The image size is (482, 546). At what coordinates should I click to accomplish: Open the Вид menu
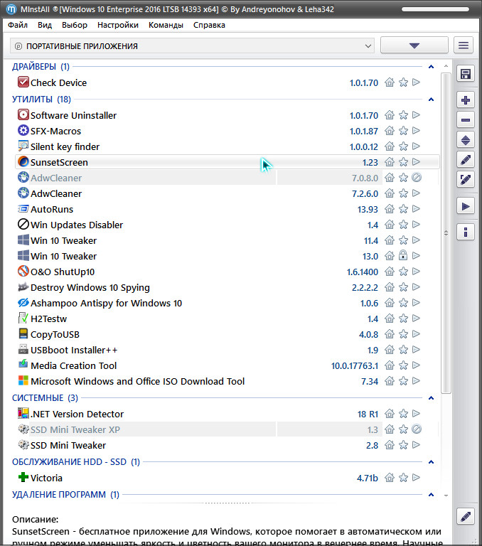click(x=45, y=25)
